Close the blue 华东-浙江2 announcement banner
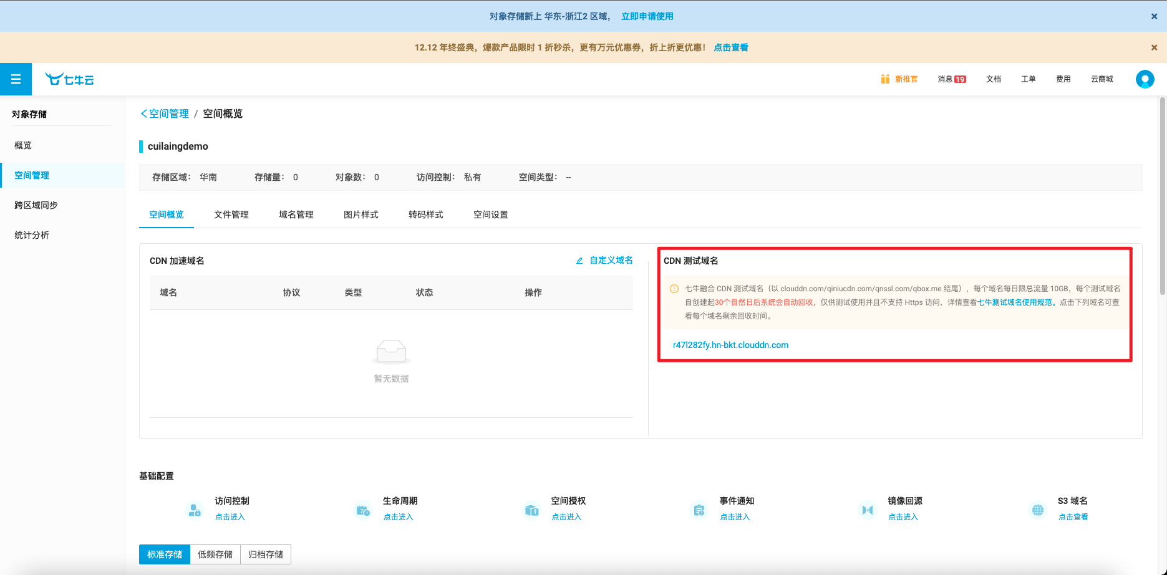The width and height of the screenshot is (1167, 575). [1154, 16]
